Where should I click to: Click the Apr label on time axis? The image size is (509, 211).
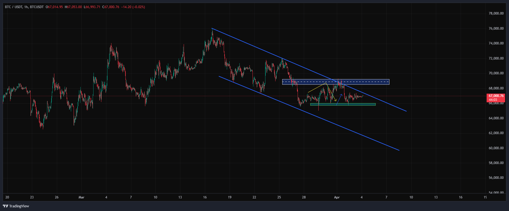337,197
